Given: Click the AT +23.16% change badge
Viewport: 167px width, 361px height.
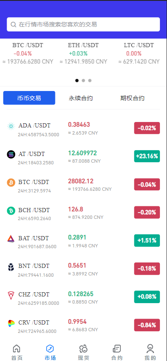Looking at the screenshot, I should [x=147, y=156].
